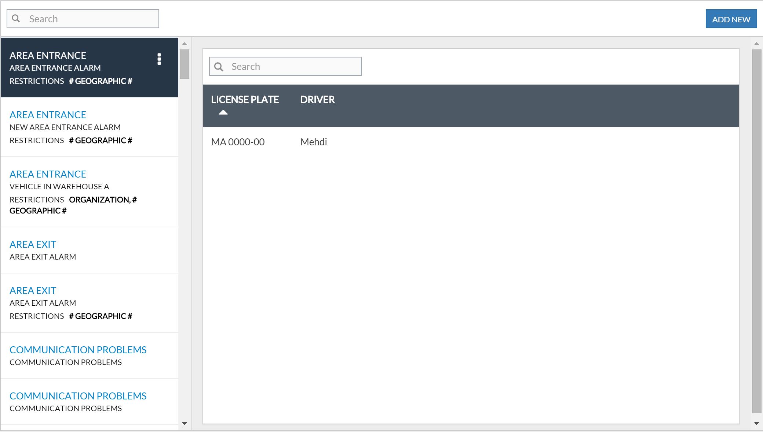763x432 pixels.
Task: Click left list scroll-up arrow
Action: coord(185,44)
